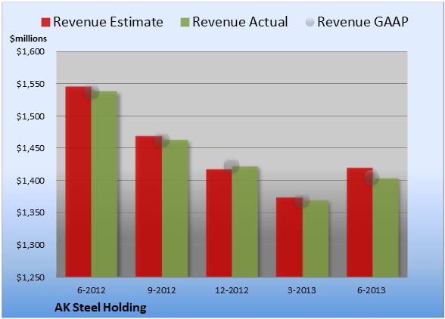This screenshot has width=445, height=319.
Task: Select the Revenue Actual legend label
Action: tap(240, 22)
